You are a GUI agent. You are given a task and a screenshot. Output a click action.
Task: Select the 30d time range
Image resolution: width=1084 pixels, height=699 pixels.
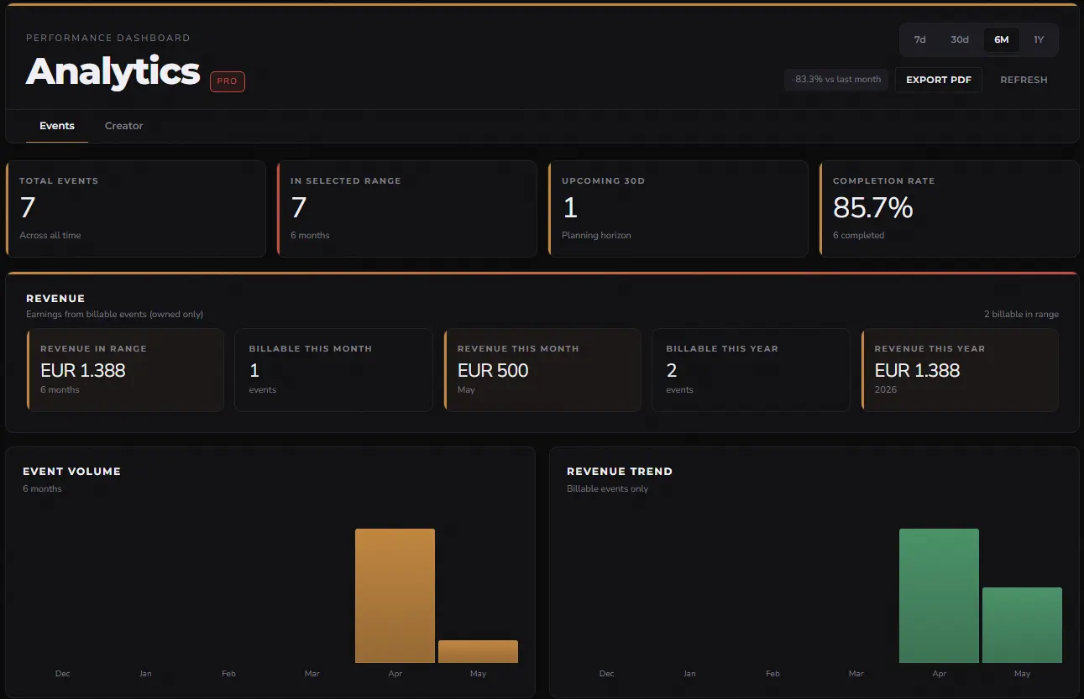(960, 39)
